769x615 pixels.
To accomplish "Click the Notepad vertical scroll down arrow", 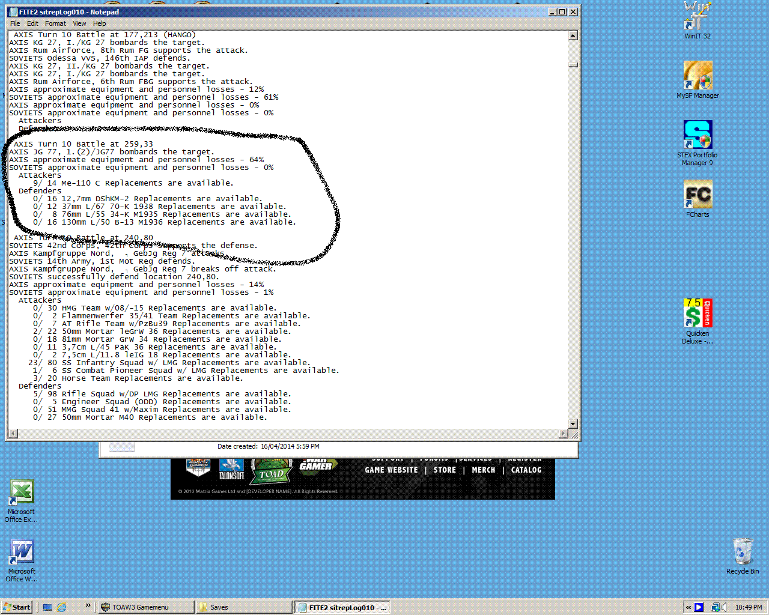I will coord(573,424).
